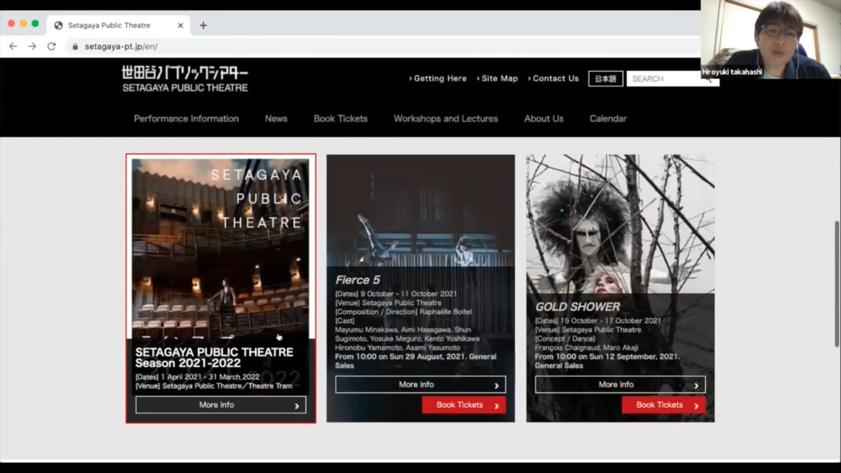Click the SETAGAYA PUBLIC THEATRE Season 2021-2022 heading
This screenshot has height=473, width=841.
click(x=214, y=357)
